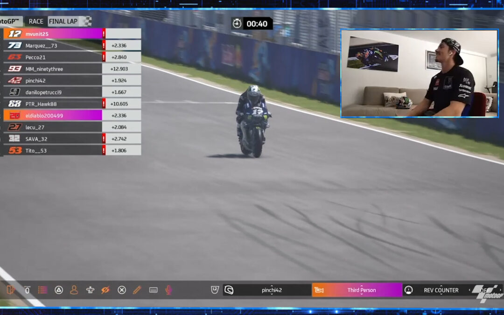The width and height of the screenshot is (504, 315).
Task: Click the helmet rider selector icon
Action: tap(229, 290)
